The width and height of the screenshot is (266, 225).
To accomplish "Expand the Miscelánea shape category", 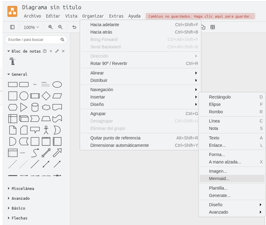I will click(23, 188).
